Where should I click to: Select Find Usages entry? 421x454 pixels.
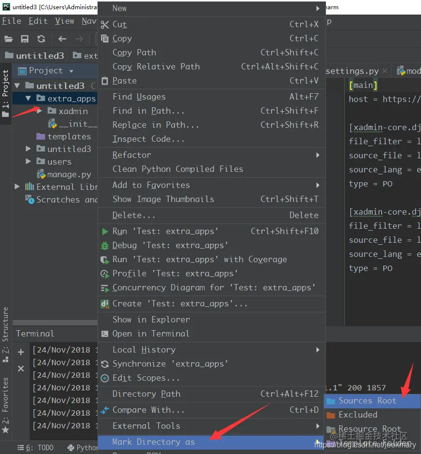(x=211, y=97)
